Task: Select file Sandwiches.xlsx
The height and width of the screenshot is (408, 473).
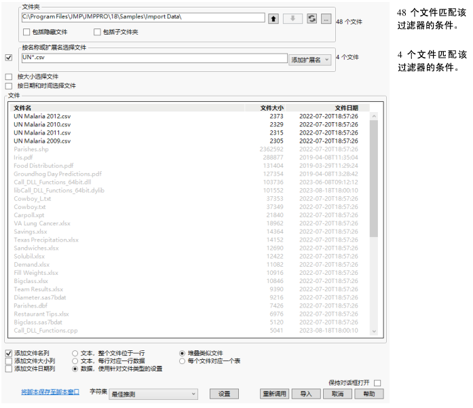Action: [36, 248]
